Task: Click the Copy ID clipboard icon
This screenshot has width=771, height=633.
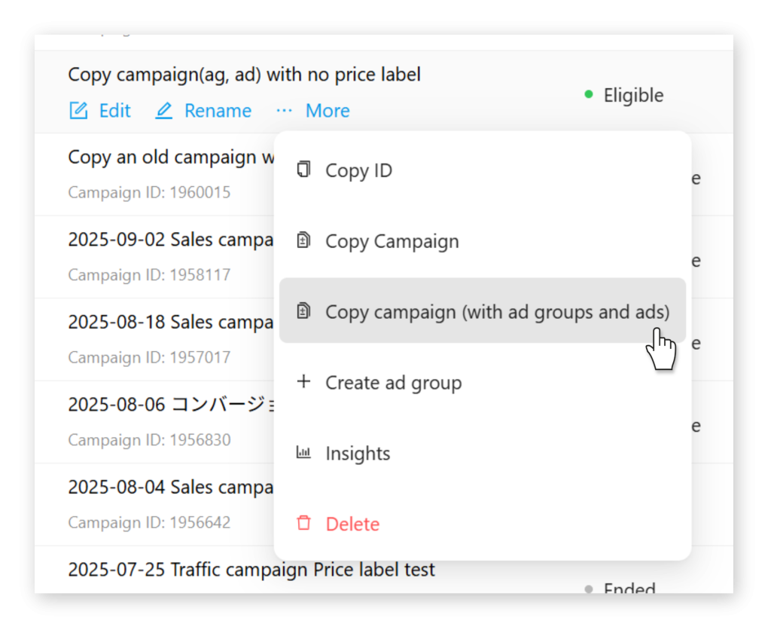Action: [x=303, y=170]
